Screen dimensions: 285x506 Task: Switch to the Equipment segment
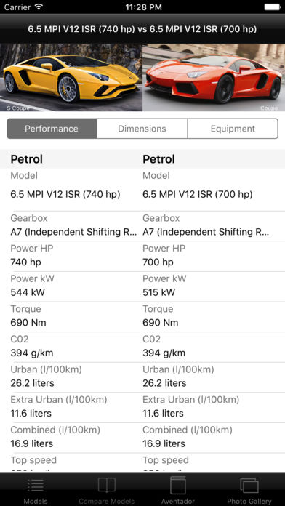coord(233,129)
